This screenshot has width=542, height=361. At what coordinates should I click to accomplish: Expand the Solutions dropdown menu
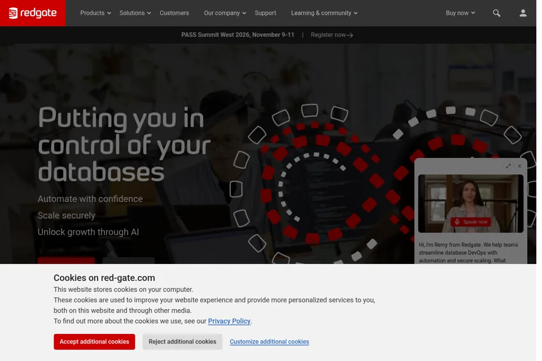click(135, 13)
